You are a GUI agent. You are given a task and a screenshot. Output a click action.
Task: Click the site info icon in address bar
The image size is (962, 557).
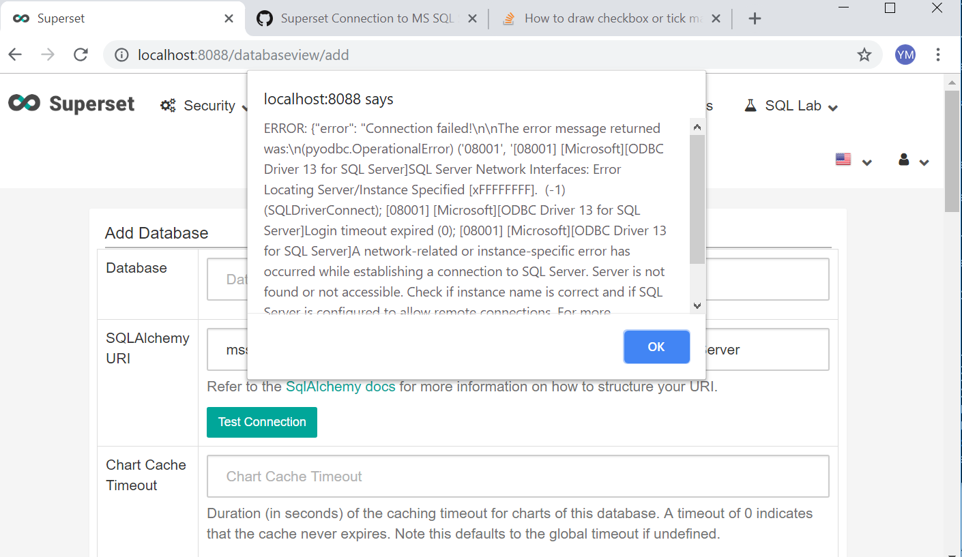pos(121,55)
